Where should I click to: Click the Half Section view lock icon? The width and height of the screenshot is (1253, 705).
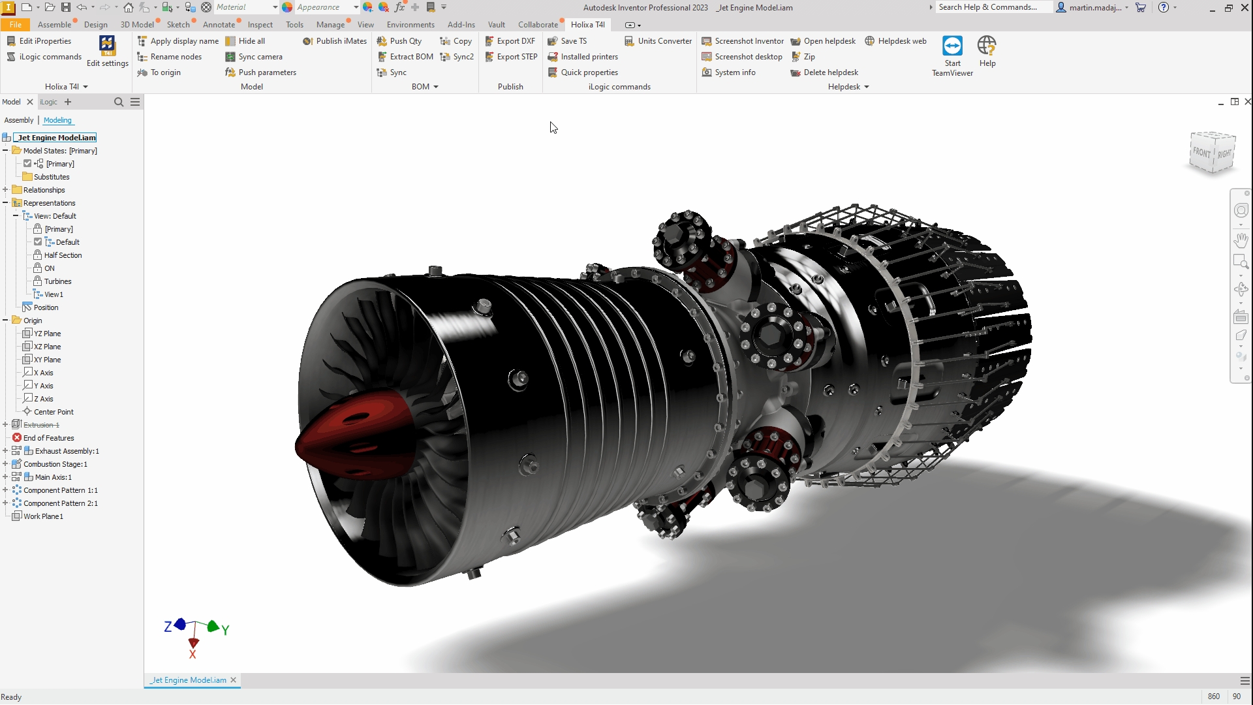coord(38,255)
